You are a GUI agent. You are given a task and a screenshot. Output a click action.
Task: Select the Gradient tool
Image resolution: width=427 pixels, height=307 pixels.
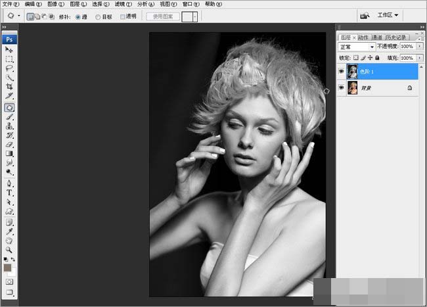pyautogui.click(x=9, y=153)
